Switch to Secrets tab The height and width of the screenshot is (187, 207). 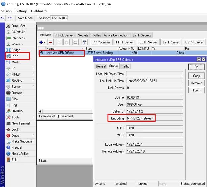[x=83, y=35]
